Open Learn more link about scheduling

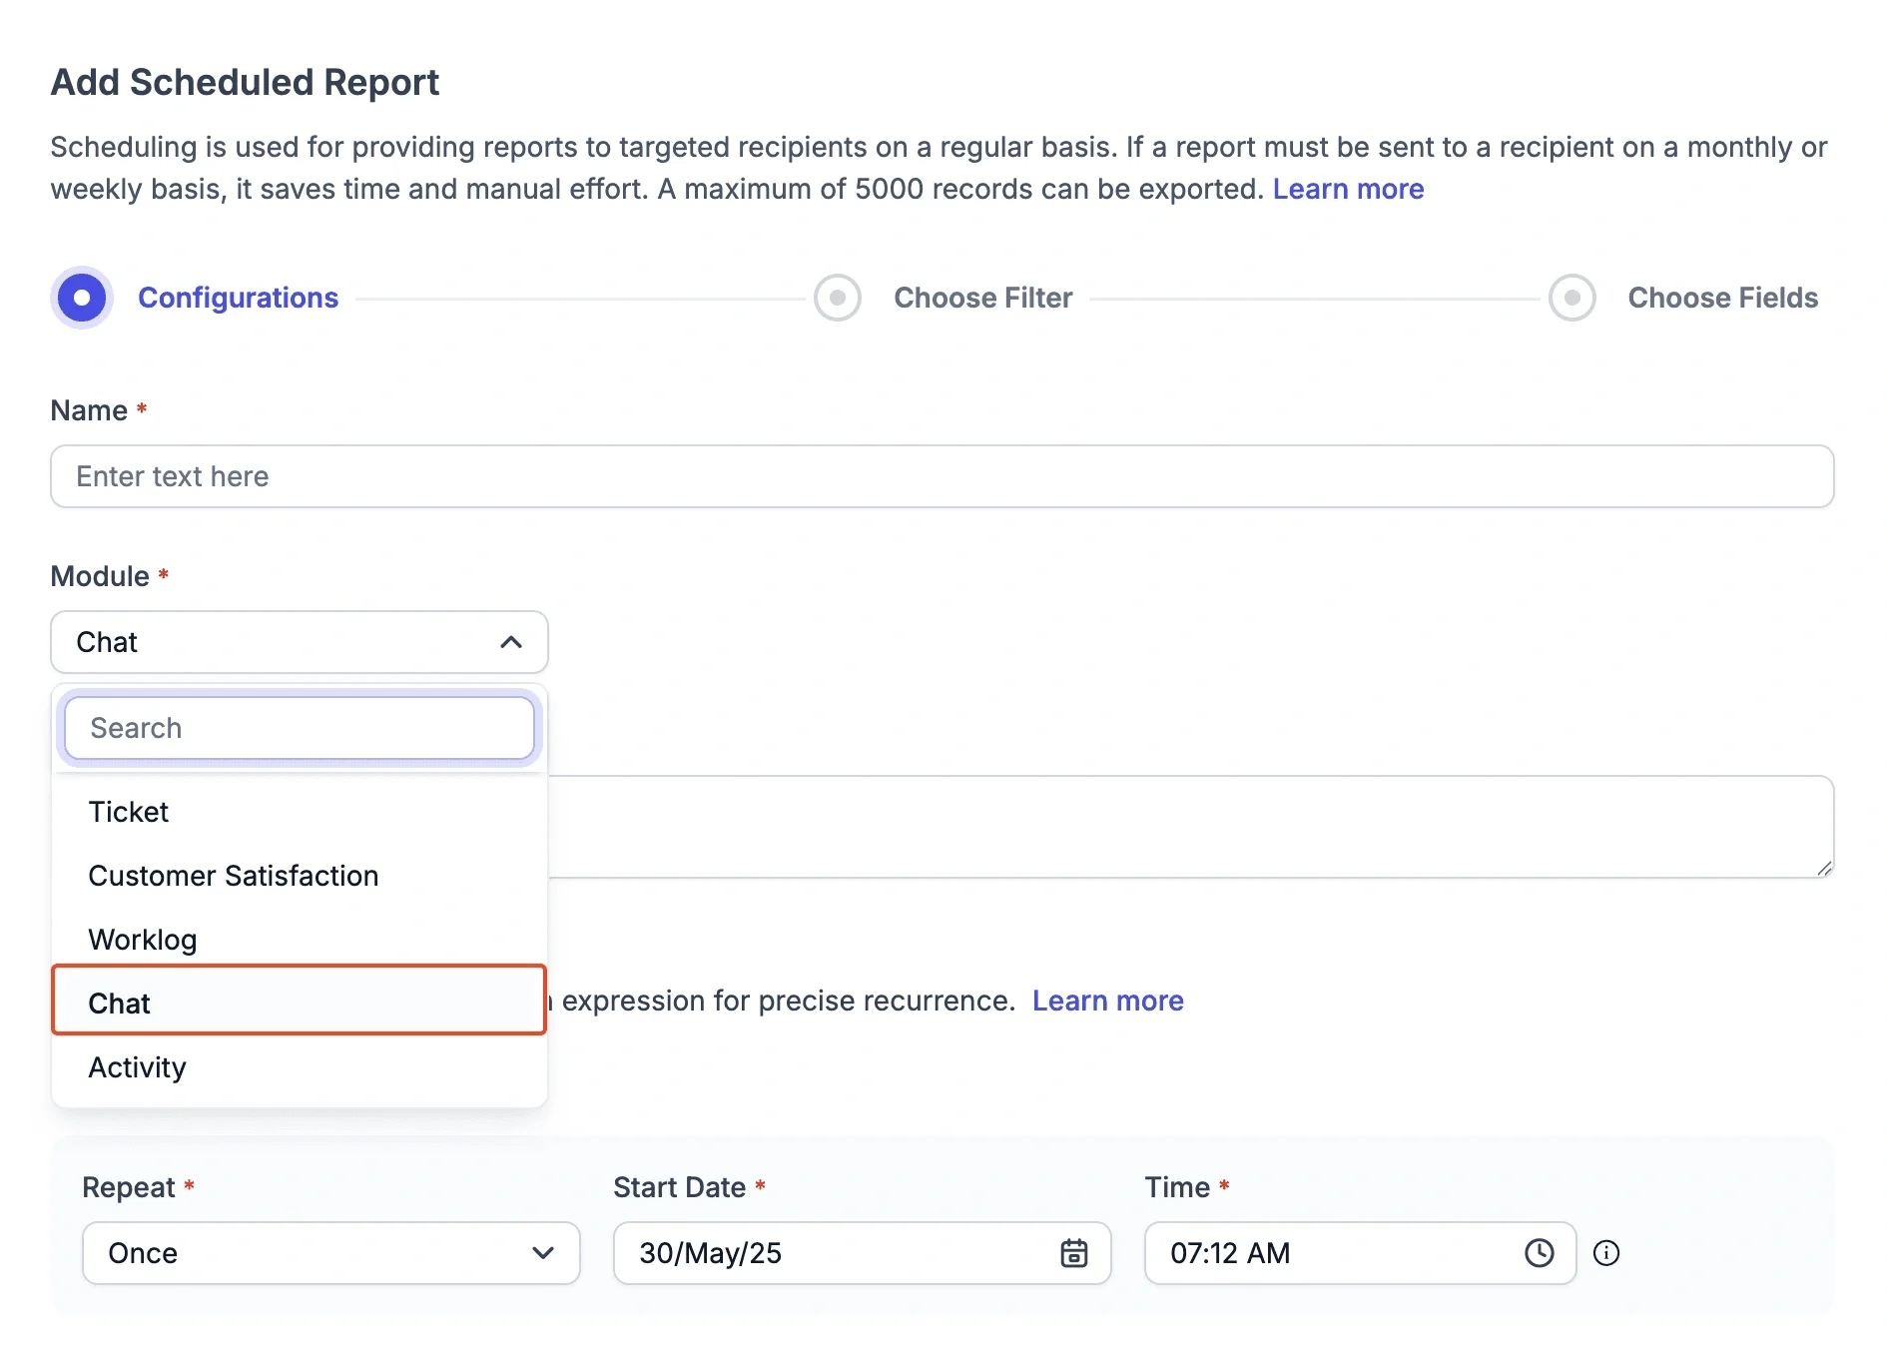coord(1348,189)
